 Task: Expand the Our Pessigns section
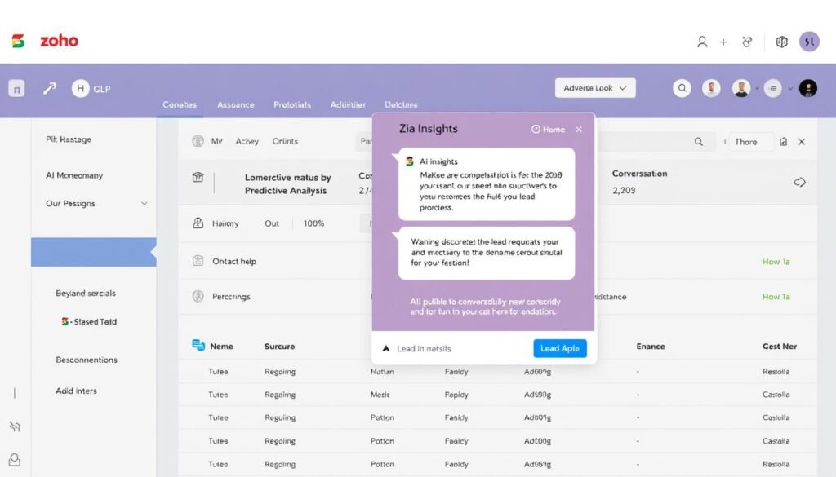[x=145, y=203]
